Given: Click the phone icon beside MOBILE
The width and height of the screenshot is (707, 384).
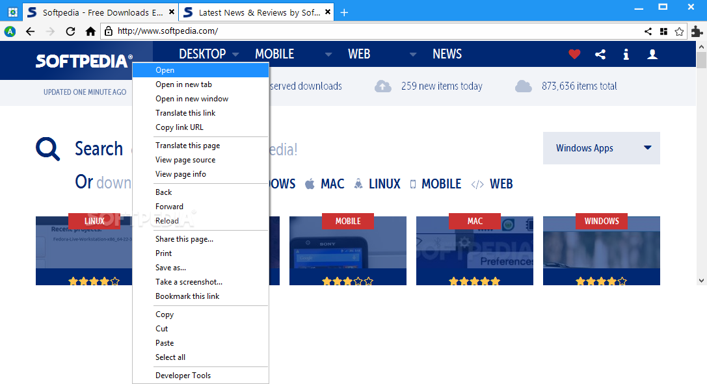Looking at the screenshot, I should [x=412, y=184].
